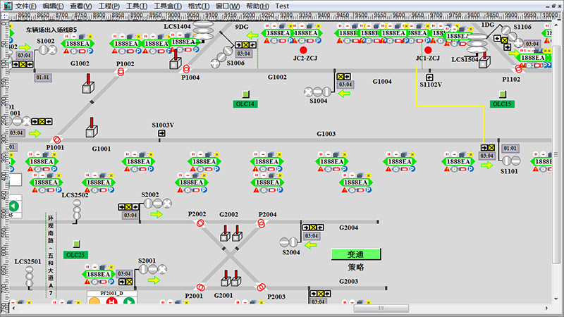Viewport: 564px width, 317px height.
Task: Click the OLC14 green label button
Action: click(x=245, y=104)
